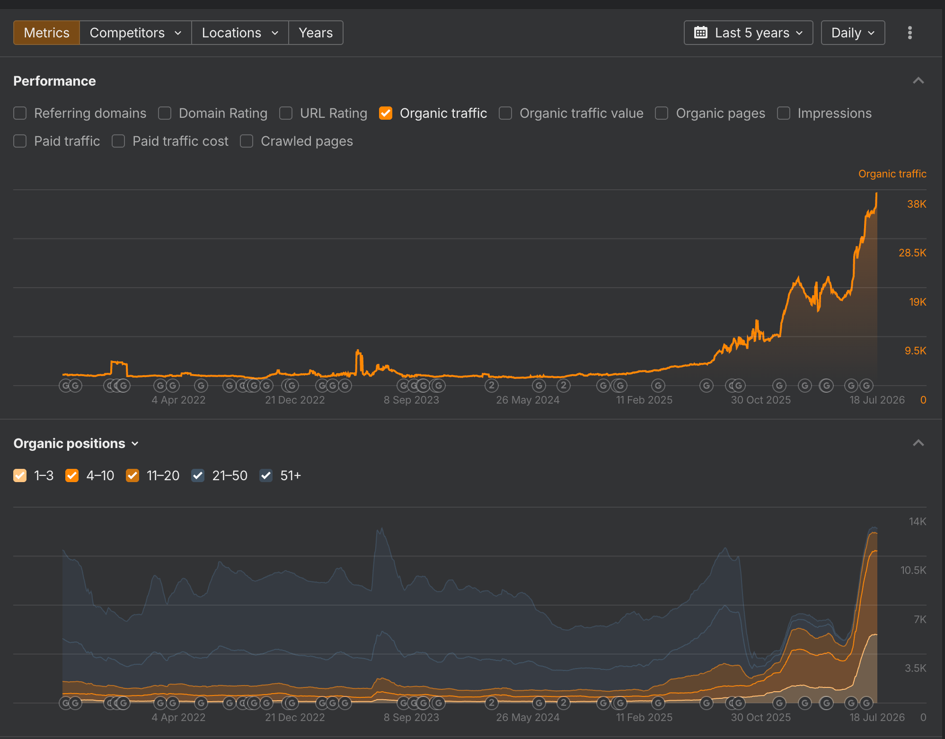Viewport: 945px width, 739px height.
Task: Select the Metrics button
Action: click(x=46, y=33)
